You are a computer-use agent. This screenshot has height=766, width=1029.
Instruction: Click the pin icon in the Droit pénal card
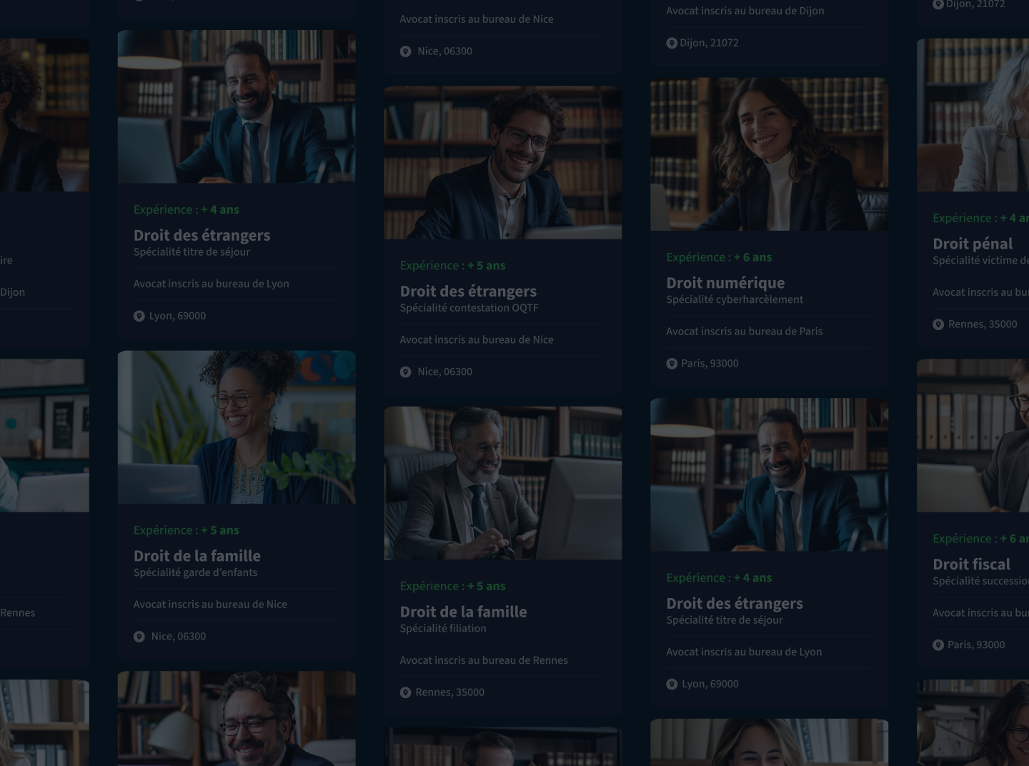[x=938, y=324]
